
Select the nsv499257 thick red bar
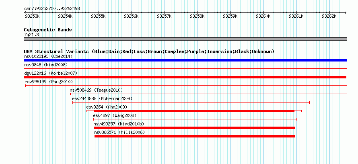coord(194,128)
